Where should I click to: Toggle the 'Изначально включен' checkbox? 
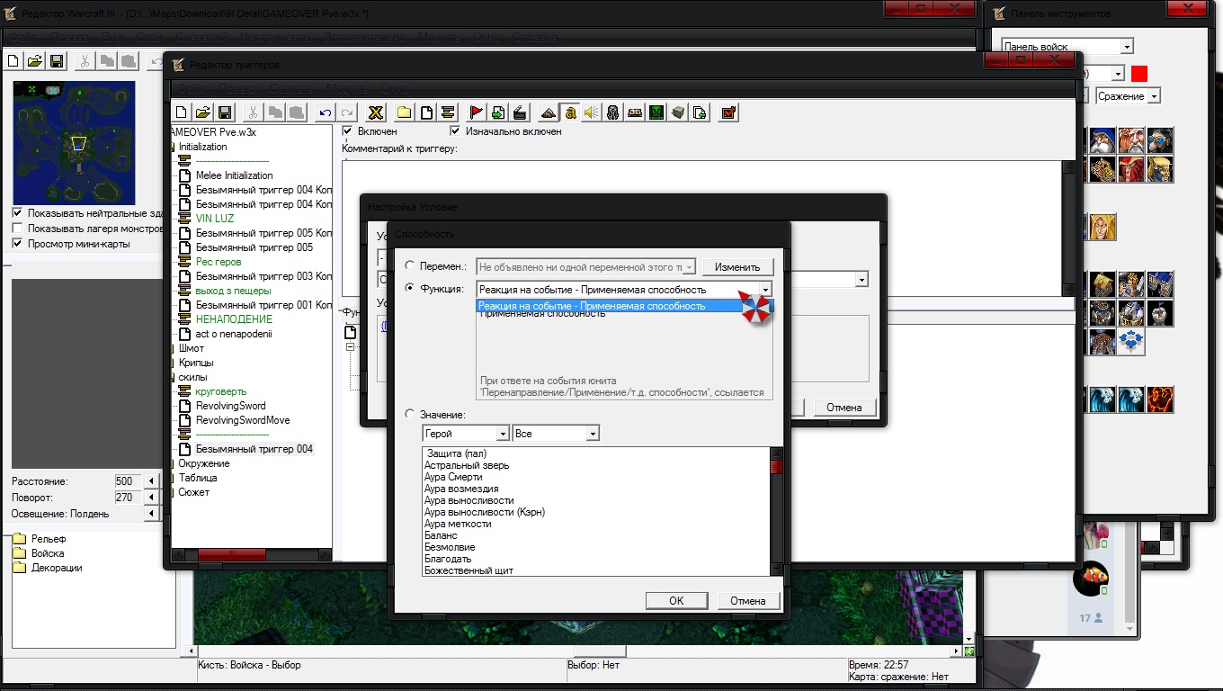click(x=455, y=131)
